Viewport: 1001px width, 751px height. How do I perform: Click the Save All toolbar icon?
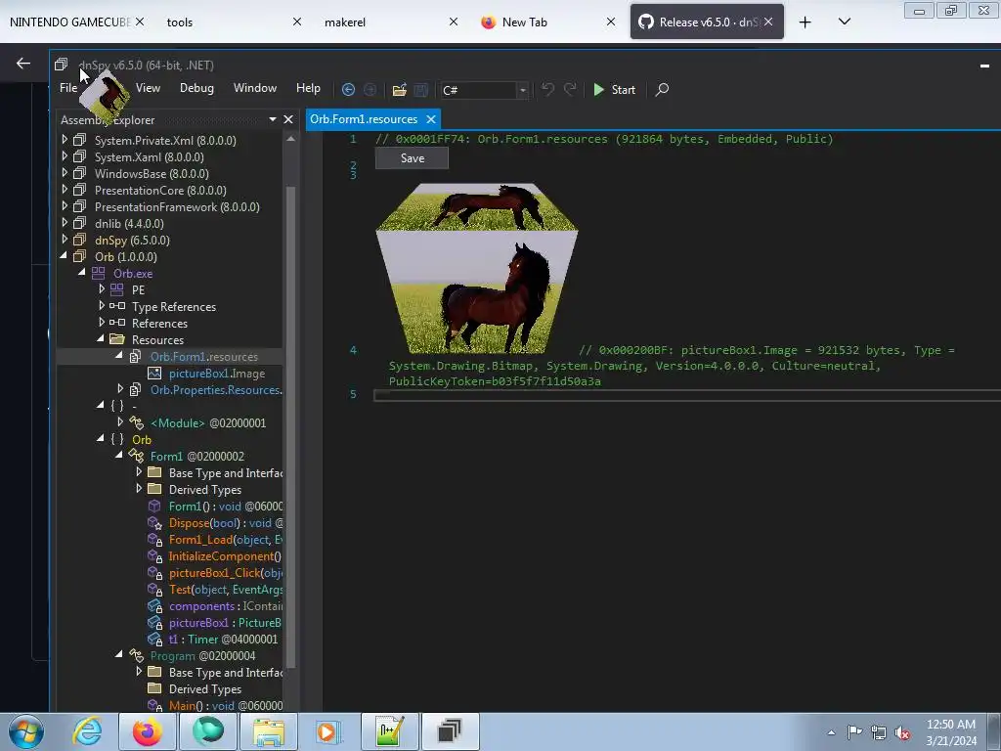point(420,89)
